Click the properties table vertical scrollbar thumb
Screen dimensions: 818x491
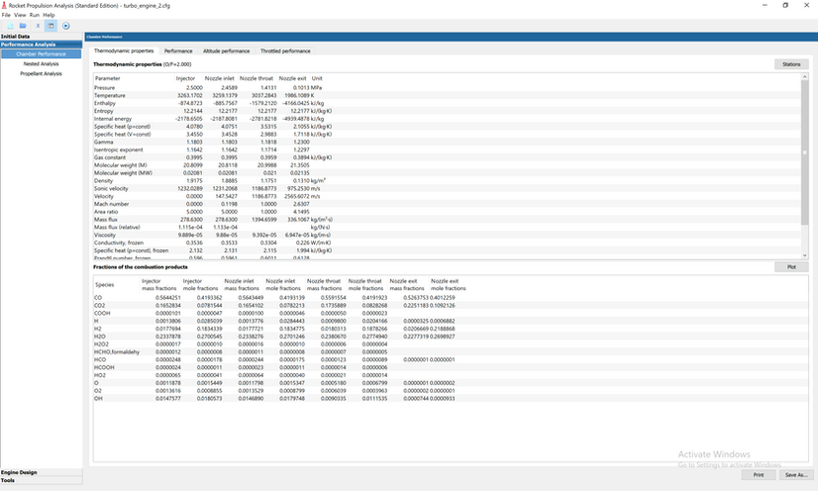pos(804,152)
